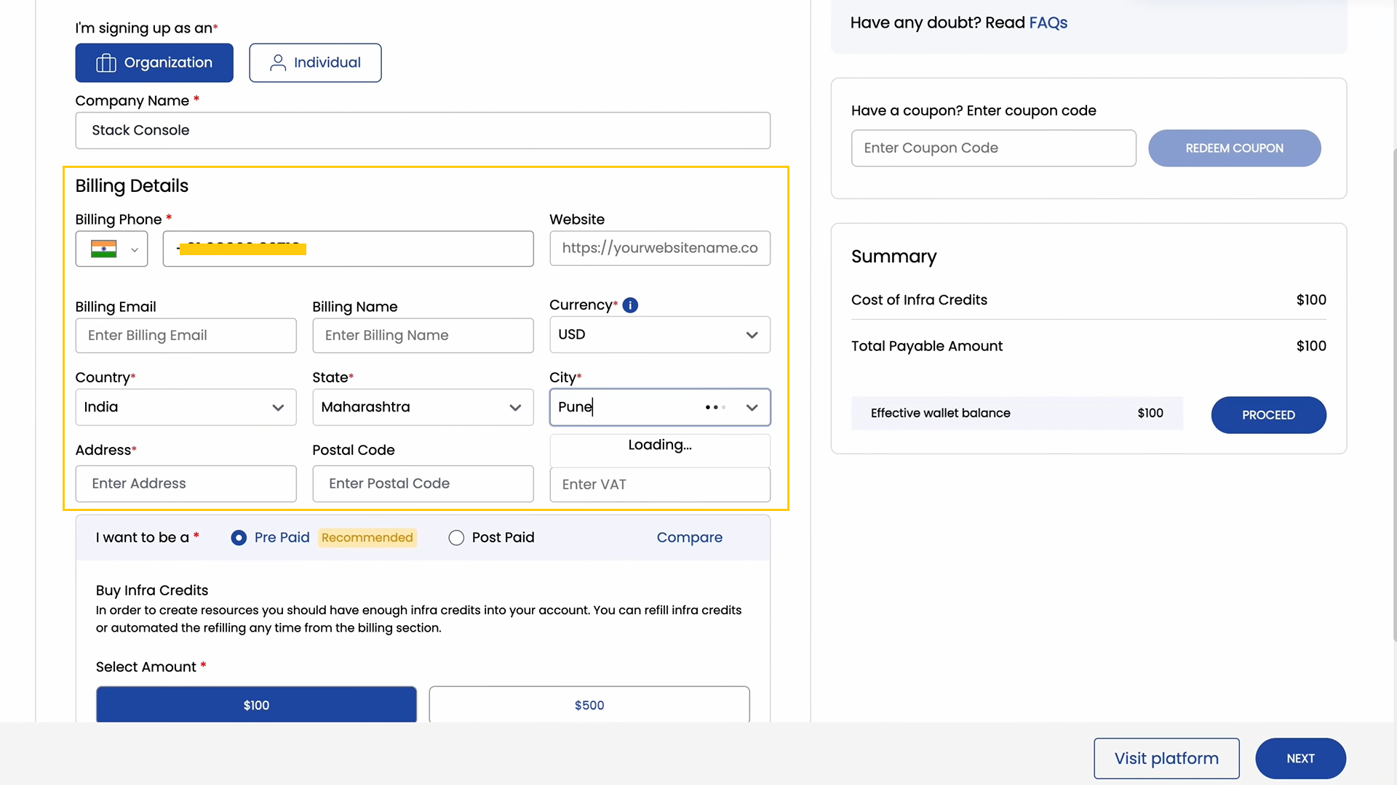
Task: Select the Pre Paid radio button
Action: 239,538
